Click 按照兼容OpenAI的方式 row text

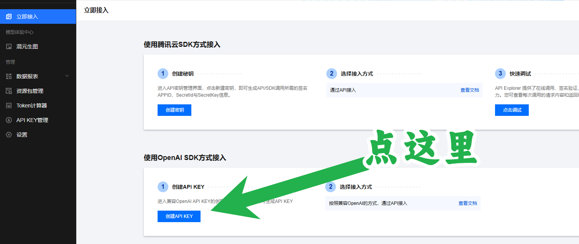point(368,203)
